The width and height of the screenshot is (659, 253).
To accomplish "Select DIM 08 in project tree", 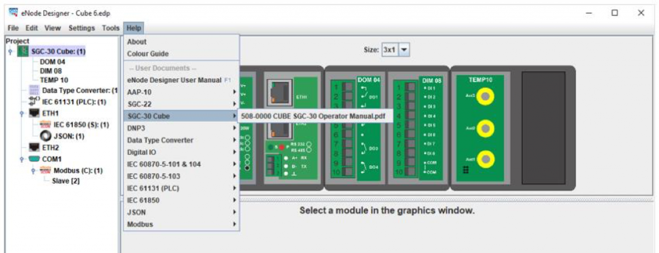I will 51,71.
